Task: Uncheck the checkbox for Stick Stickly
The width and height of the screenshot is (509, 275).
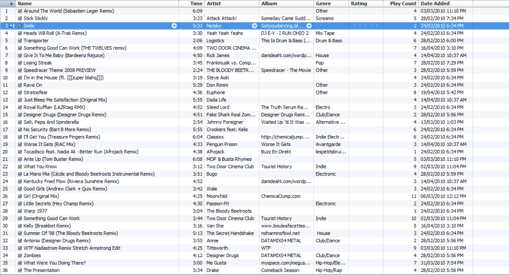Action: [20, 18]
